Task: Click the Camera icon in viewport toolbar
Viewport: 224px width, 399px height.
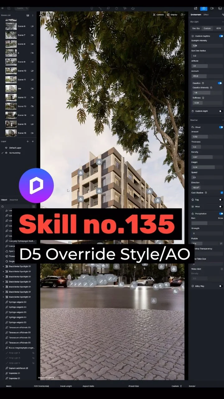Action: click(x=154, y=15)
